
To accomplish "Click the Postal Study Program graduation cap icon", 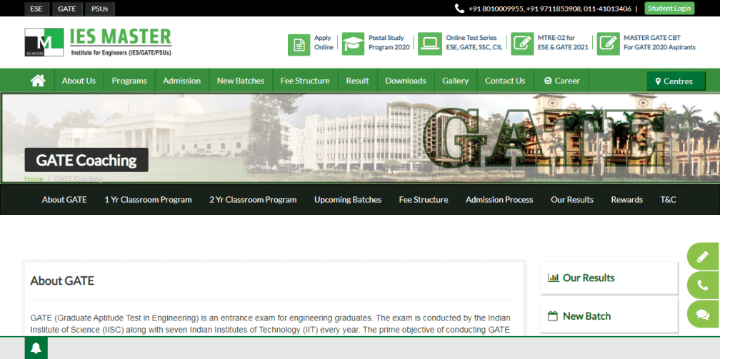I will [353, 44].
